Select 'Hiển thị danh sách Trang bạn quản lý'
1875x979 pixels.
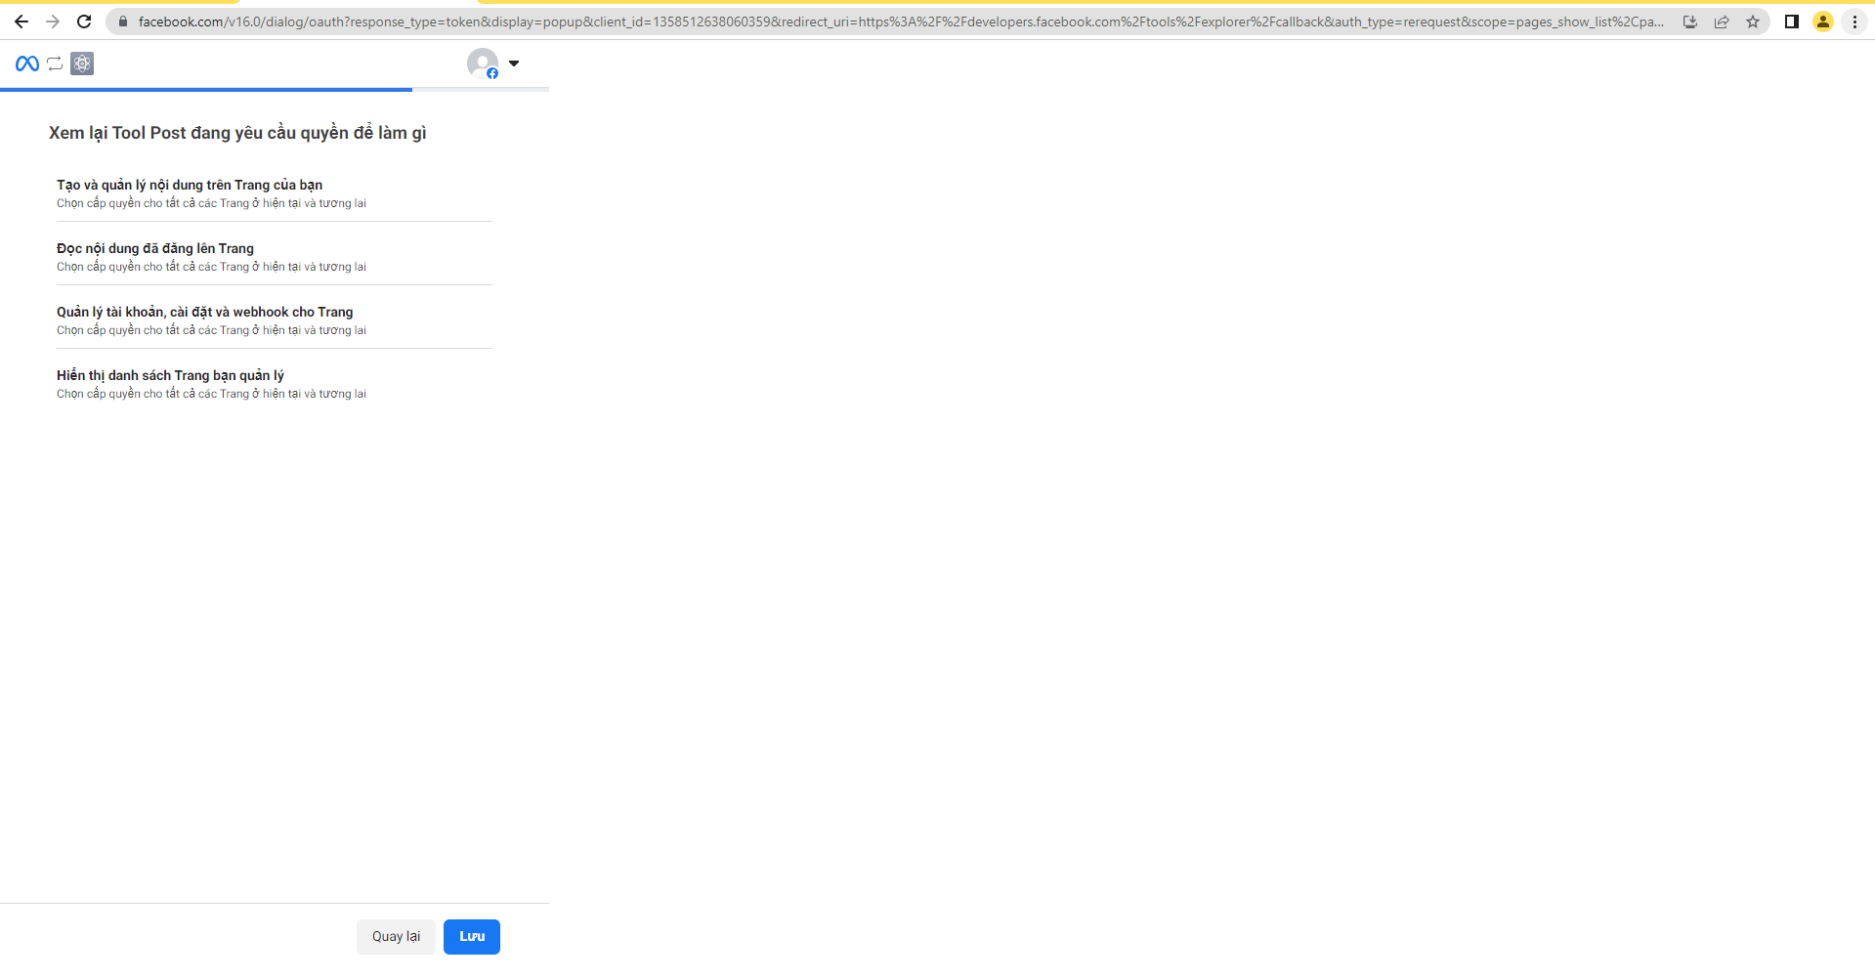171,375
